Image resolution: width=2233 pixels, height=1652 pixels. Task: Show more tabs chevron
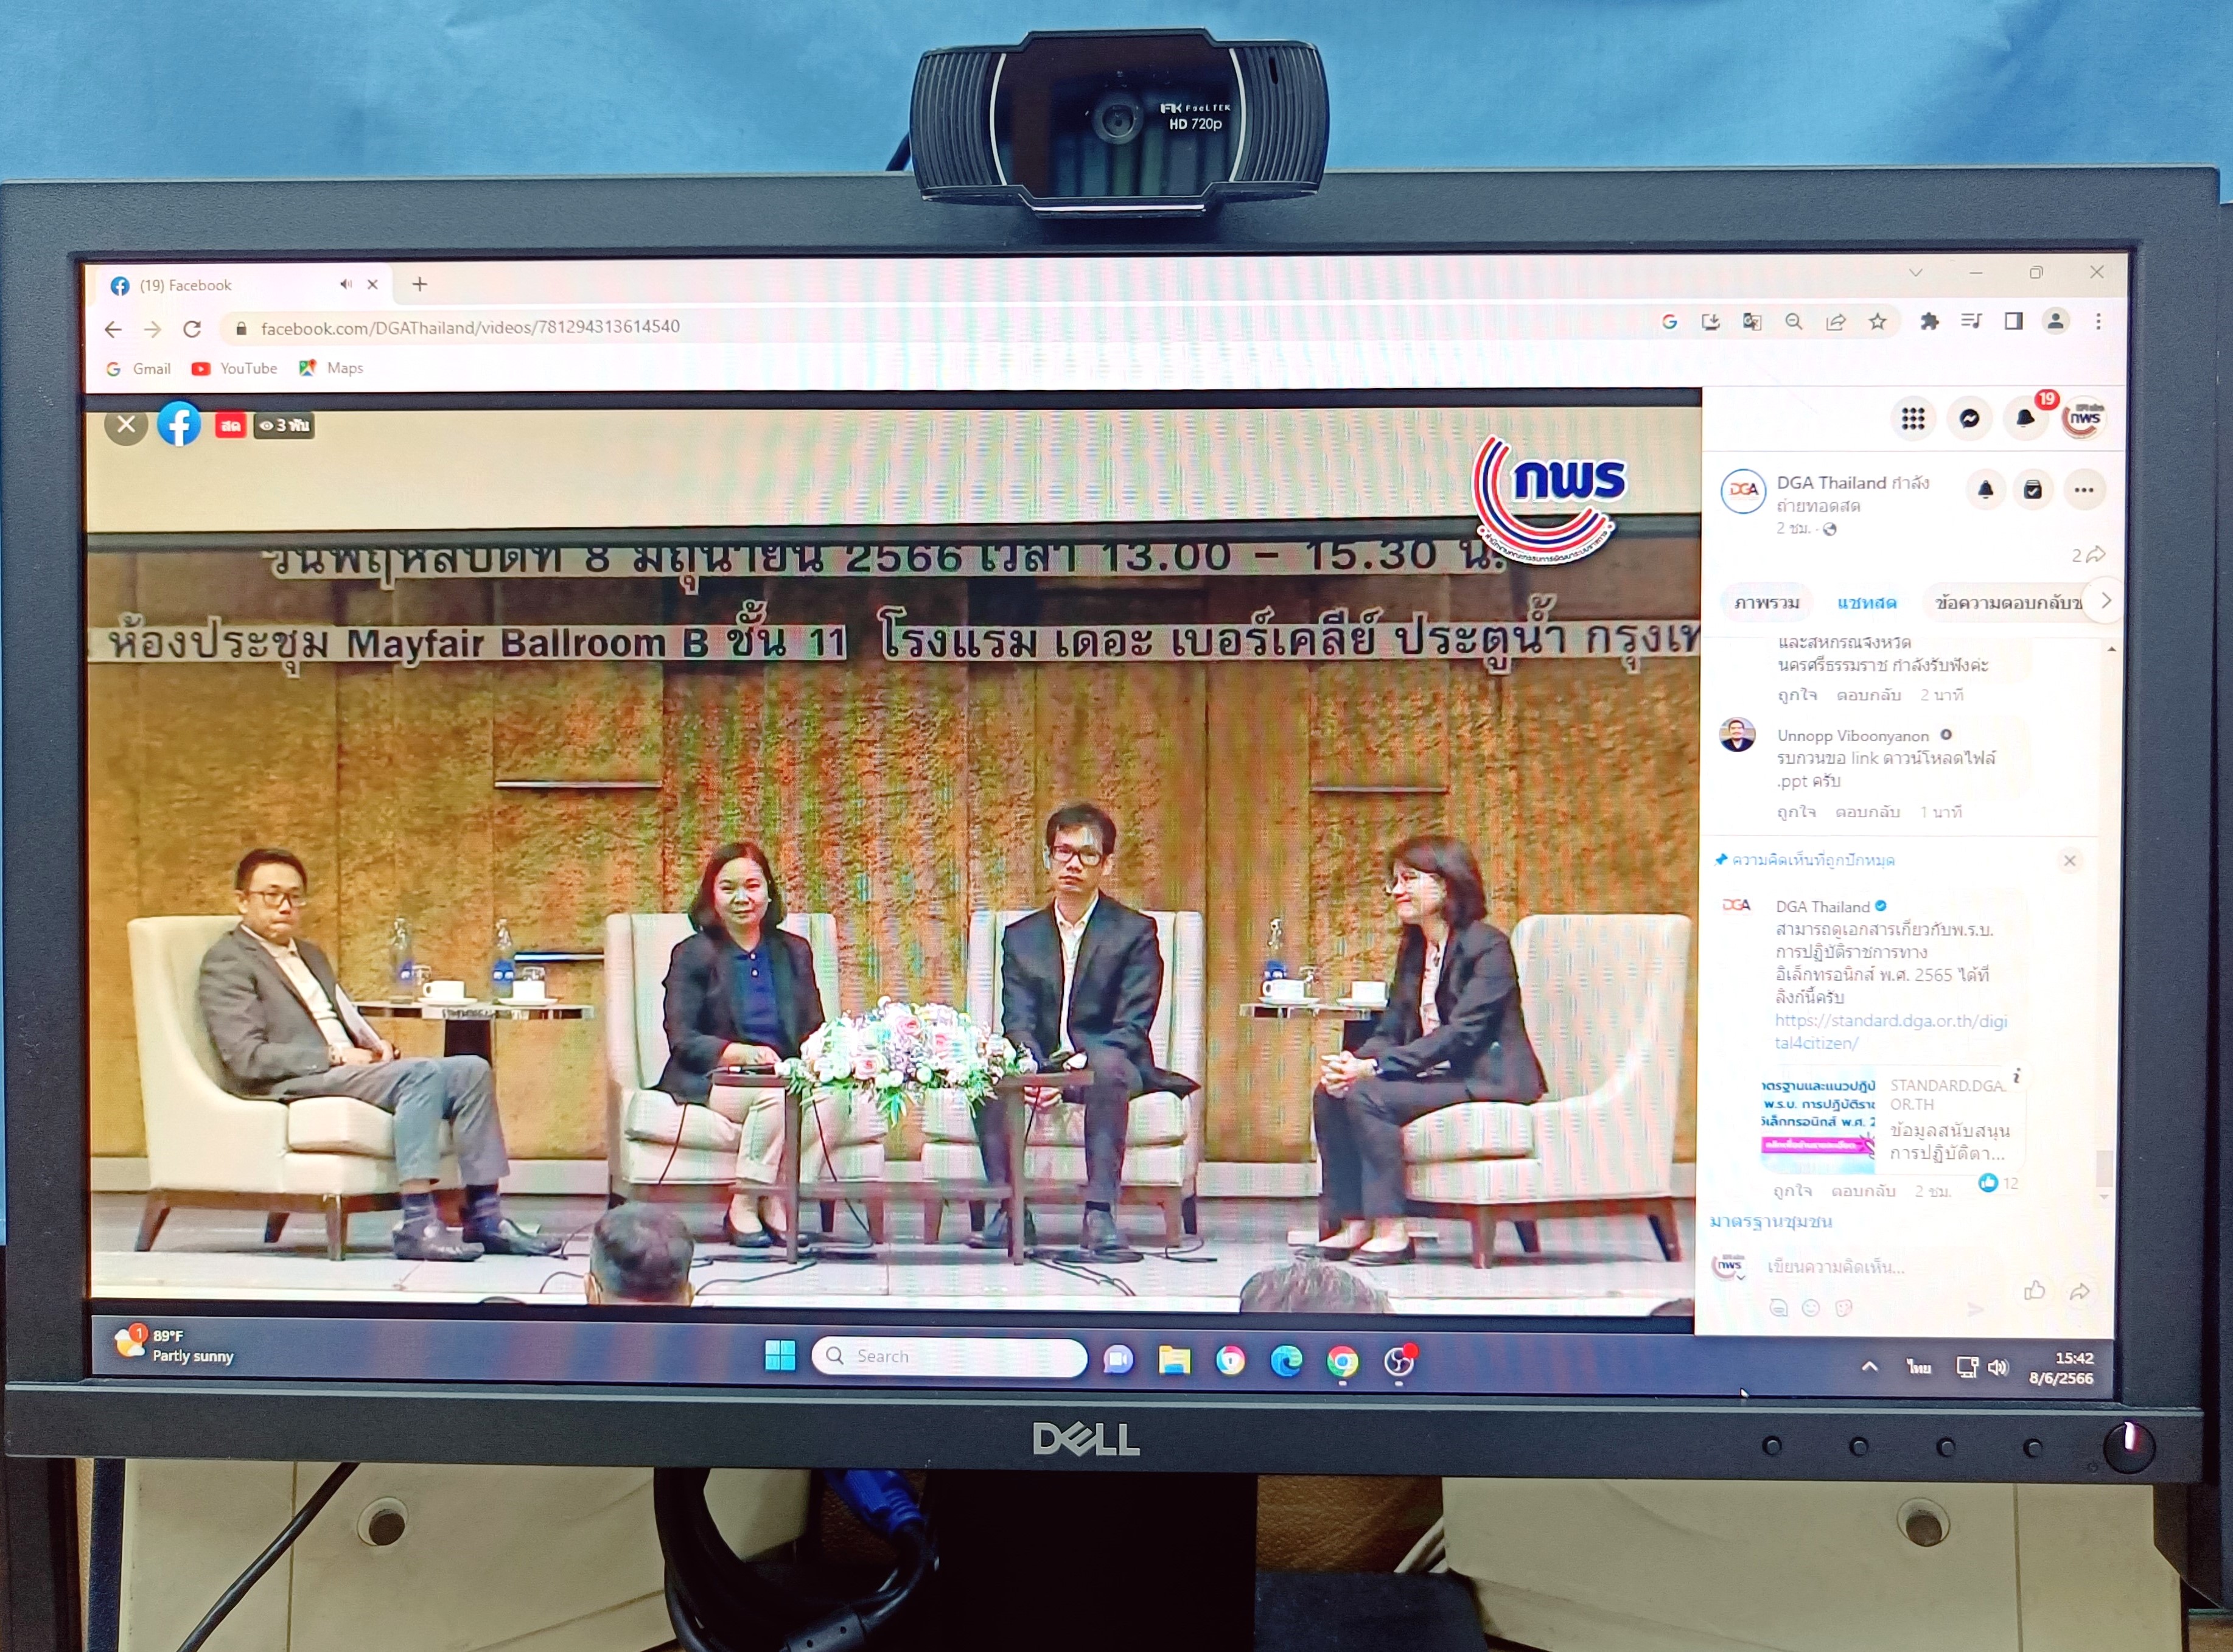pos(2106,601)
